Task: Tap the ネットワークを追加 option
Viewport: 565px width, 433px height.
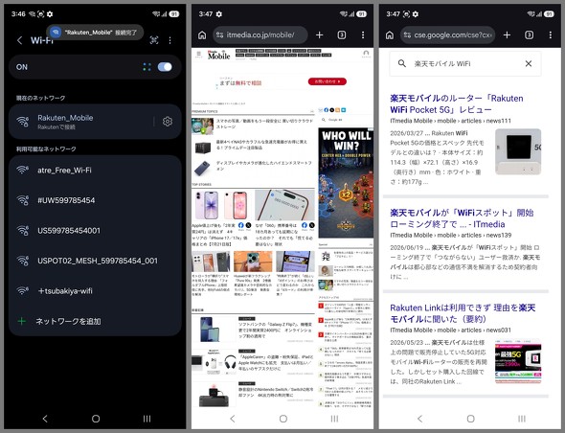Action: (x=95, y=321)
